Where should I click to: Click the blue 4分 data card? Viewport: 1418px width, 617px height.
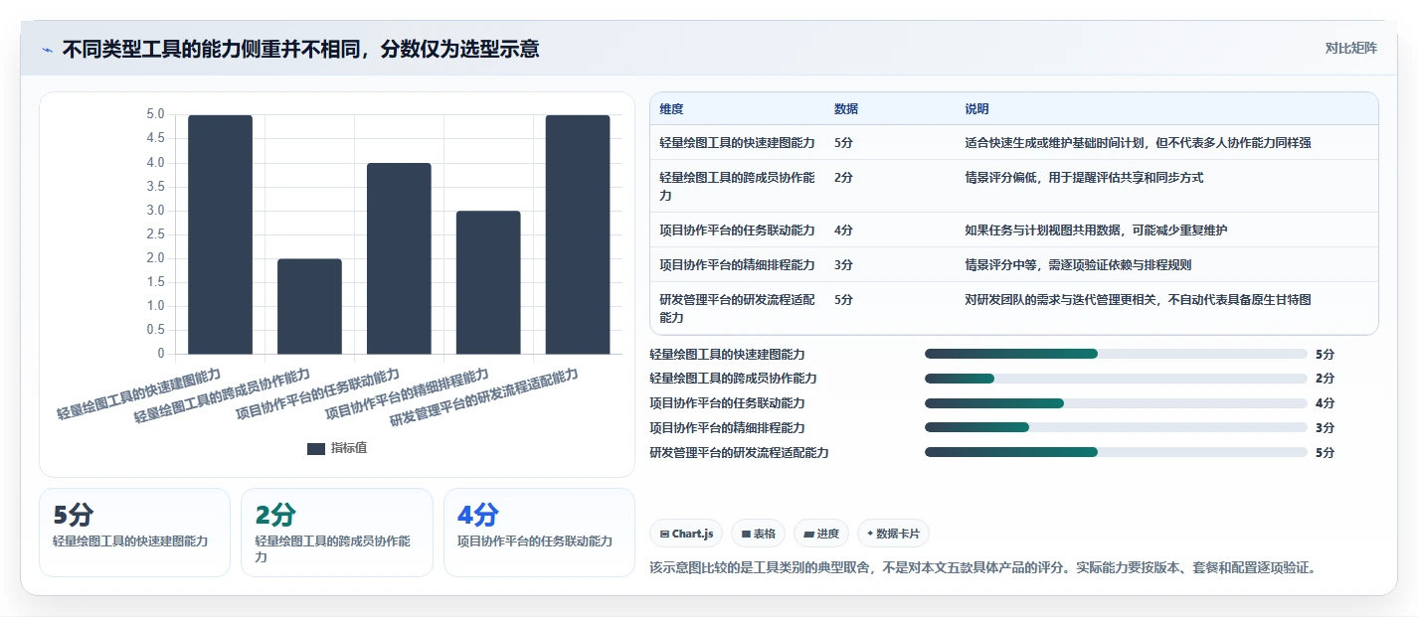539,533
